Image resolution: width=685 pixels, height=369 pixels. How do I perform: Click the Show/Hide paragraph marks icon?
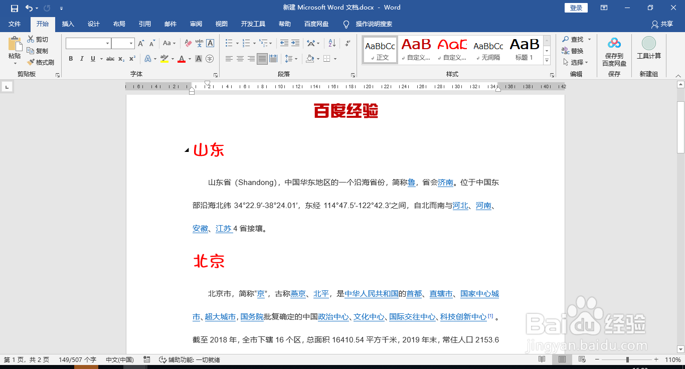point(348,43)
